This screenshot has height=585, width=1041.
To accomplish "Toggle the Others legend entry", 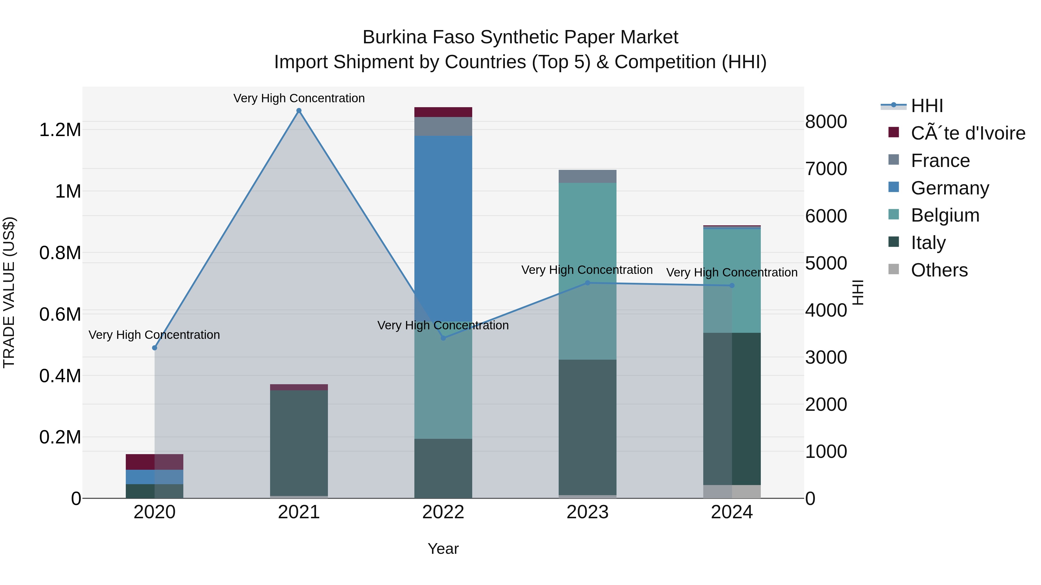I will tap(928, 270).
